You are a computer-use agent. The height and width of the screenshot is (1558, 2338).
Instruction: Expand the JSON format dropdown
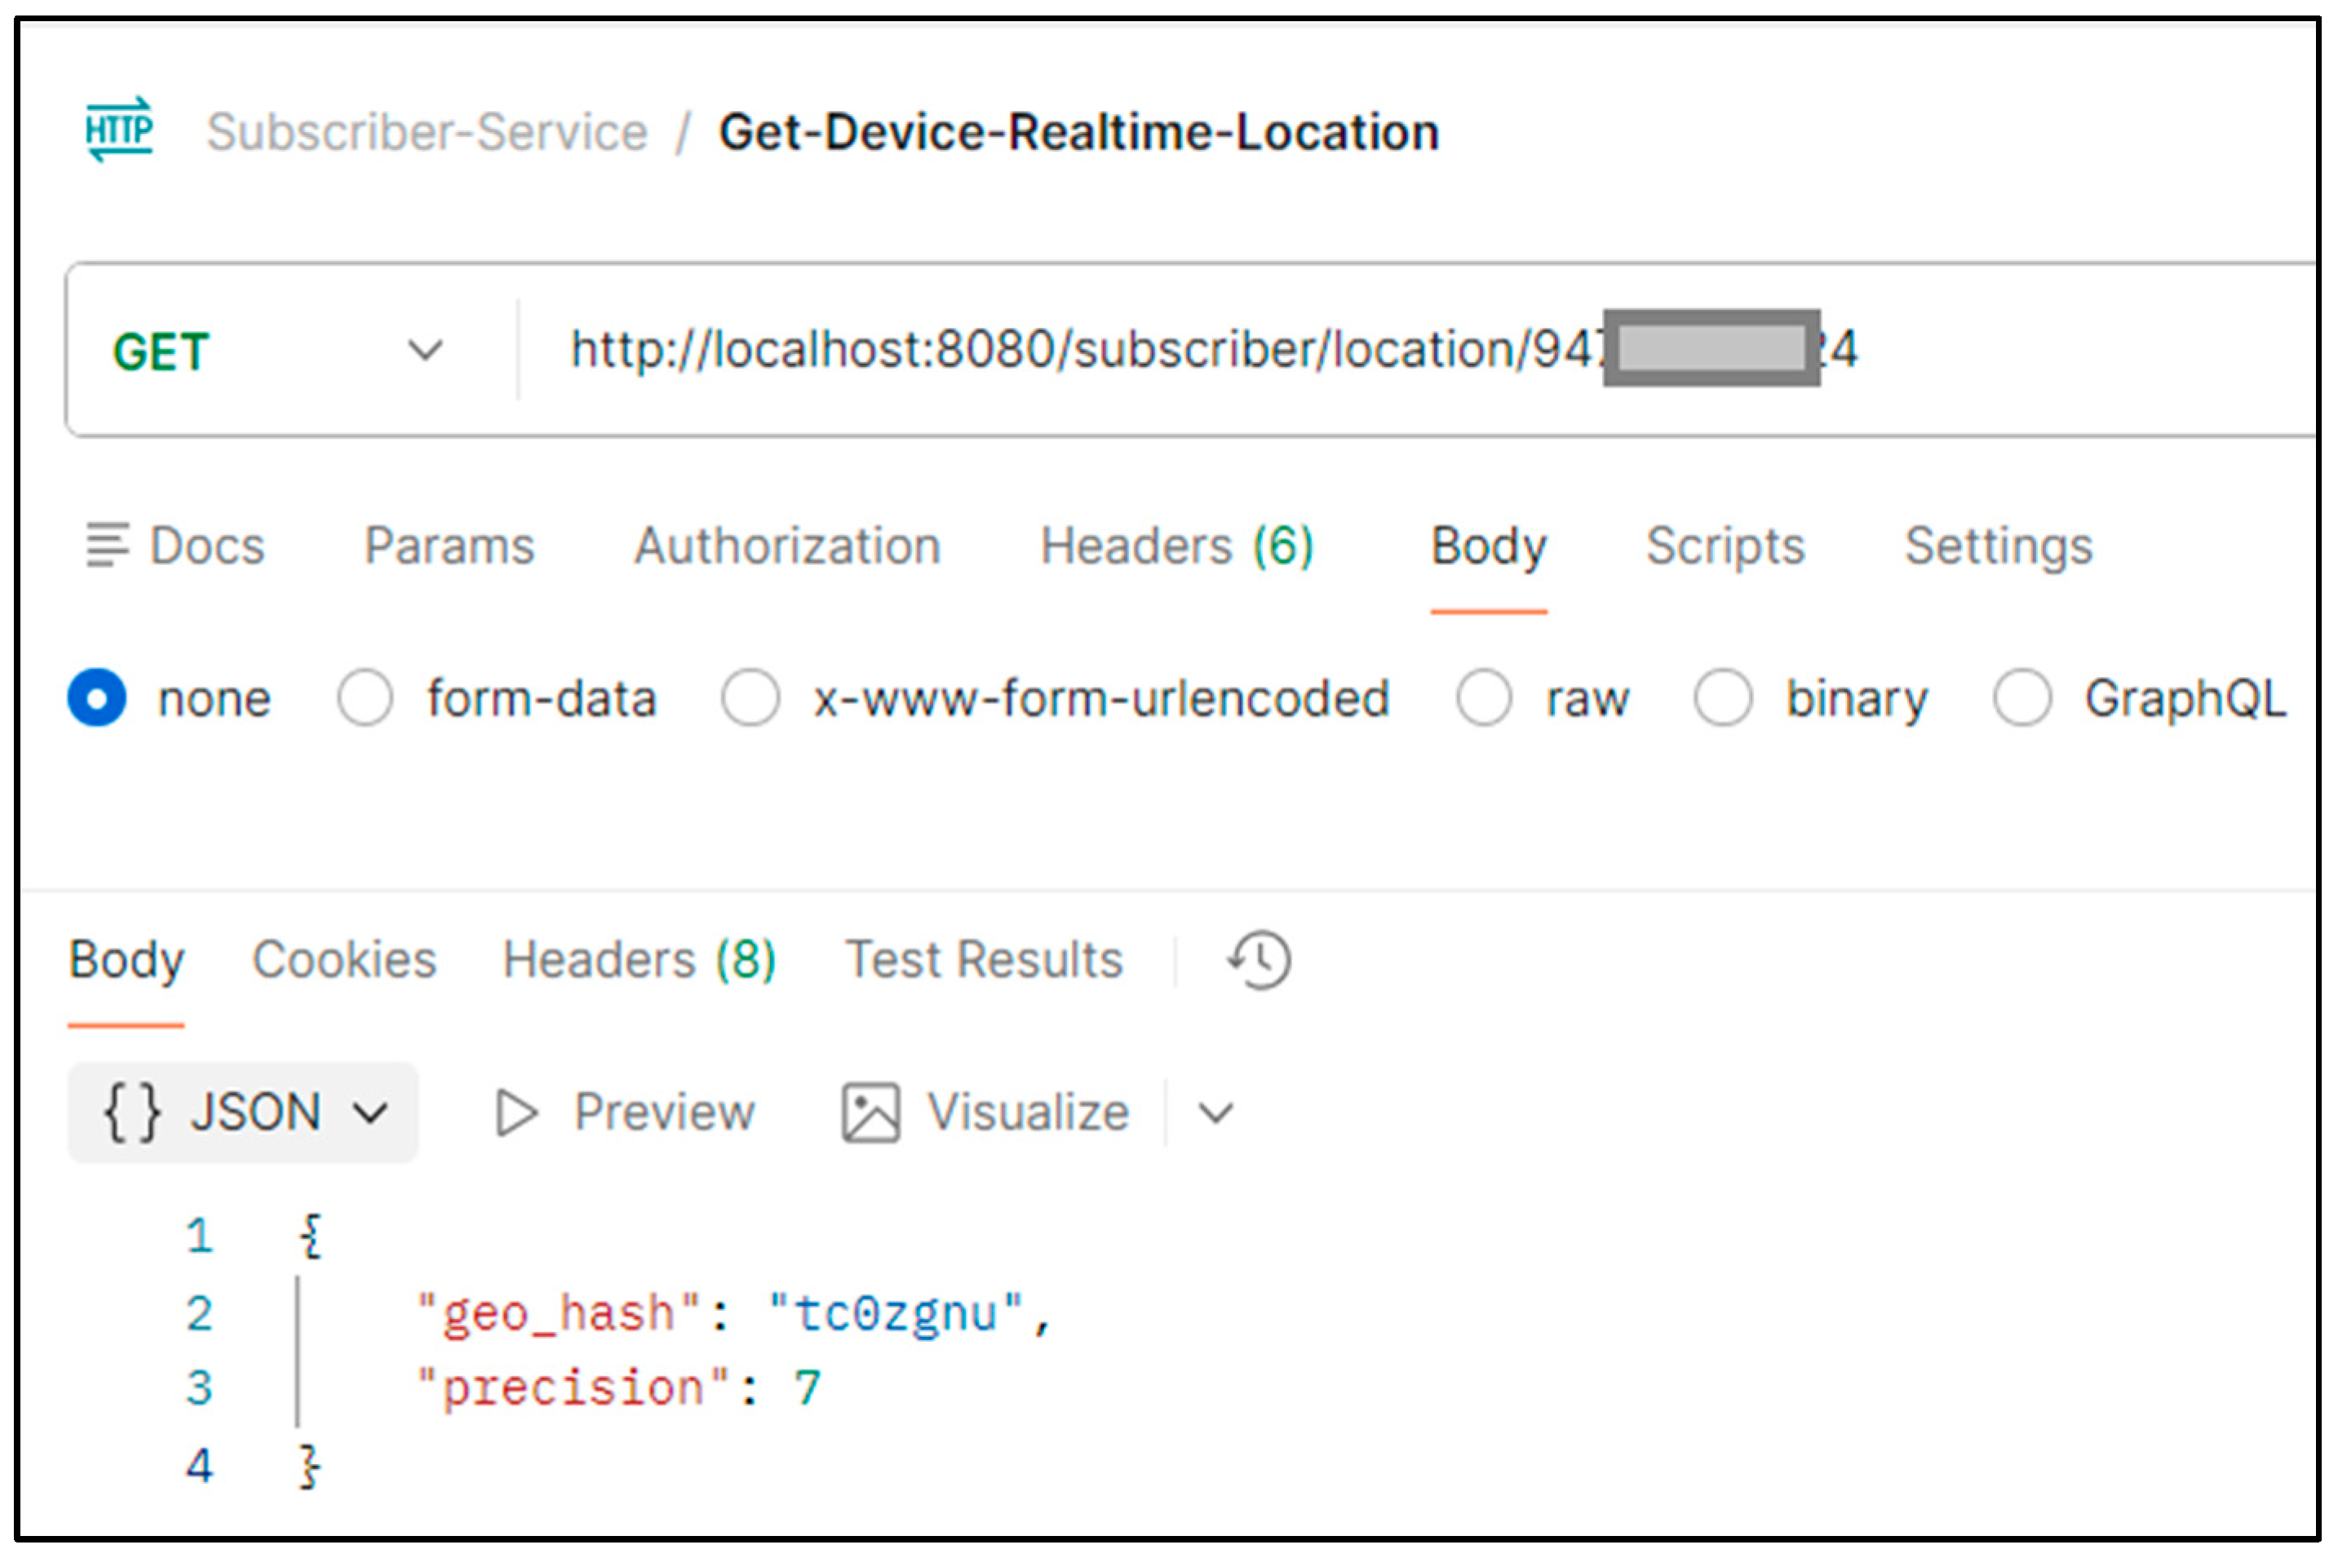370,1112
